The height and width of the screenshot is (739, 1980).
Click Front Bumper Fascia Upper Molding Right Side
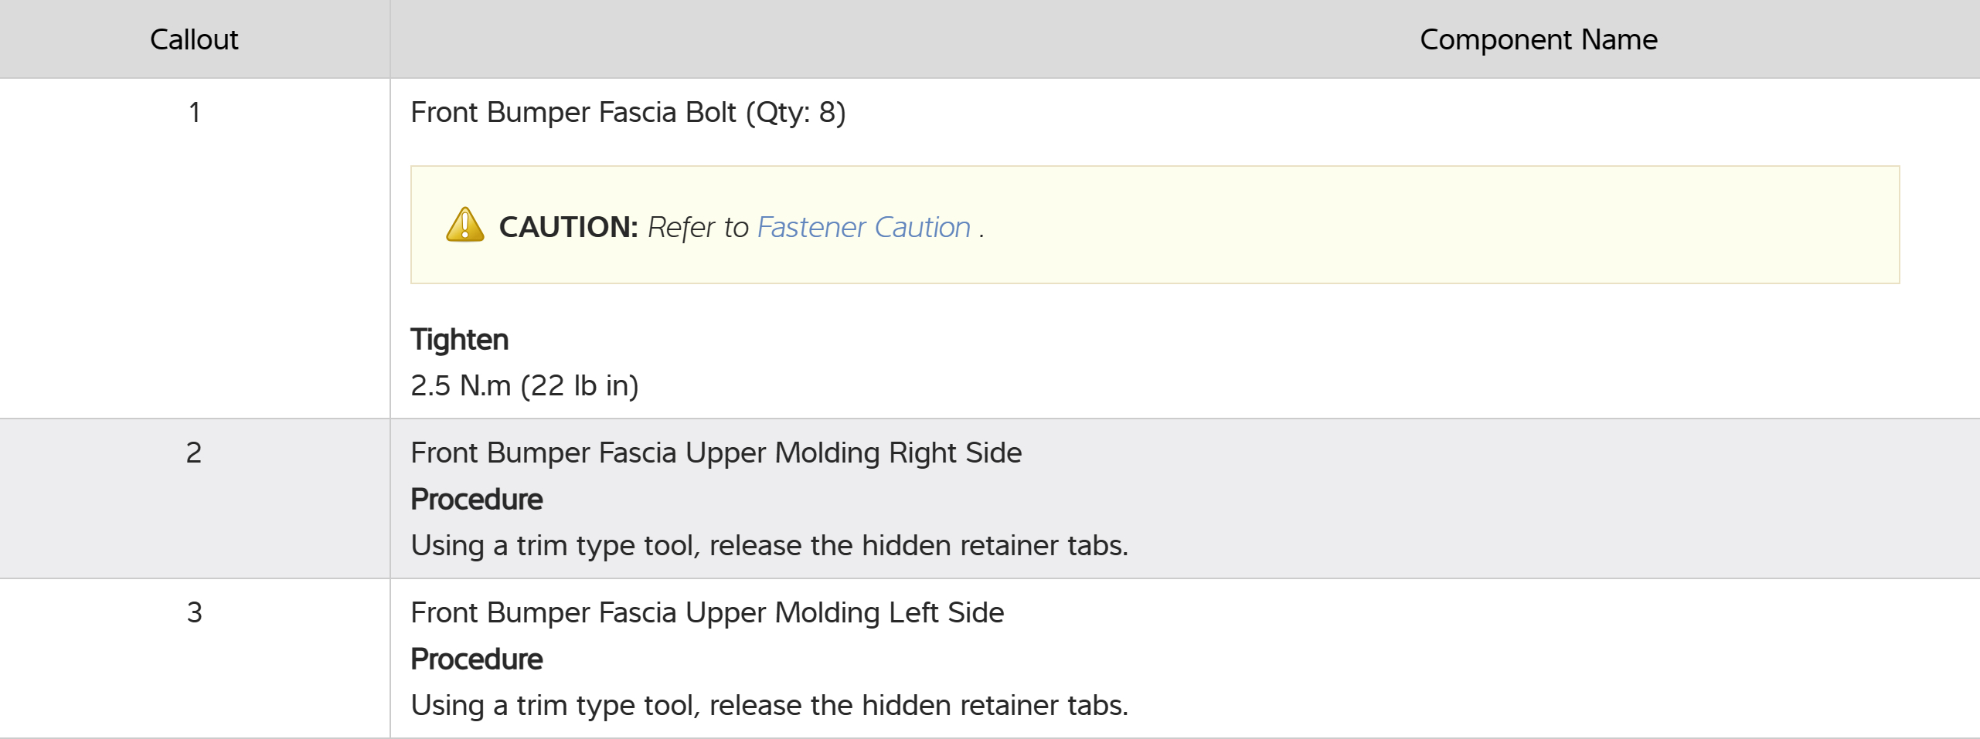pos(716,453)
